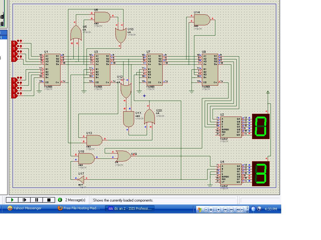Pause the running simulation
The width and height of the screenshot is (321, 240).
click(x=37, y=200)
